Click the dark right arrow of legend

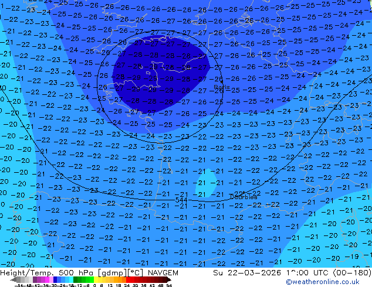[x=169, y=279]
